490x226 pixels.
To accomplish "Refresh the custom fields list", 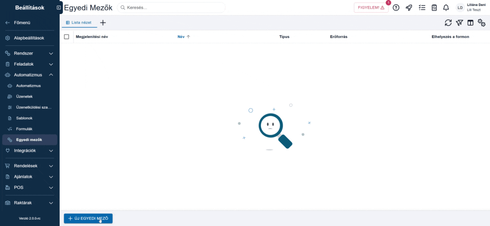I will pos(448,23).
